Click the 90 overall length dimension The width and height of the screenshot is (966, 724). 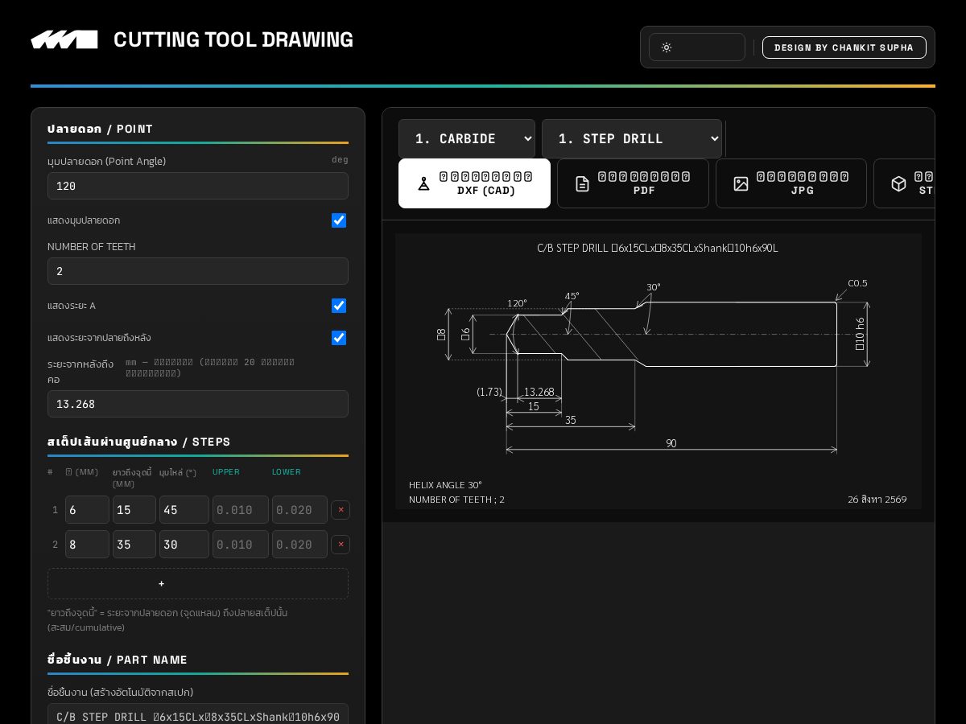click(x=671, y=443)
